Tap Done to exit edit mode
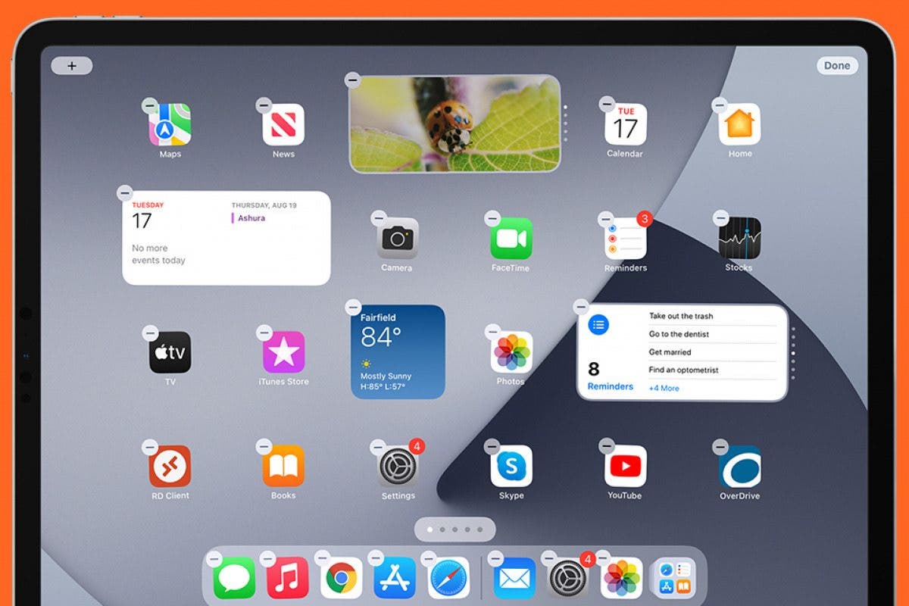 click(x=836, y=65)
